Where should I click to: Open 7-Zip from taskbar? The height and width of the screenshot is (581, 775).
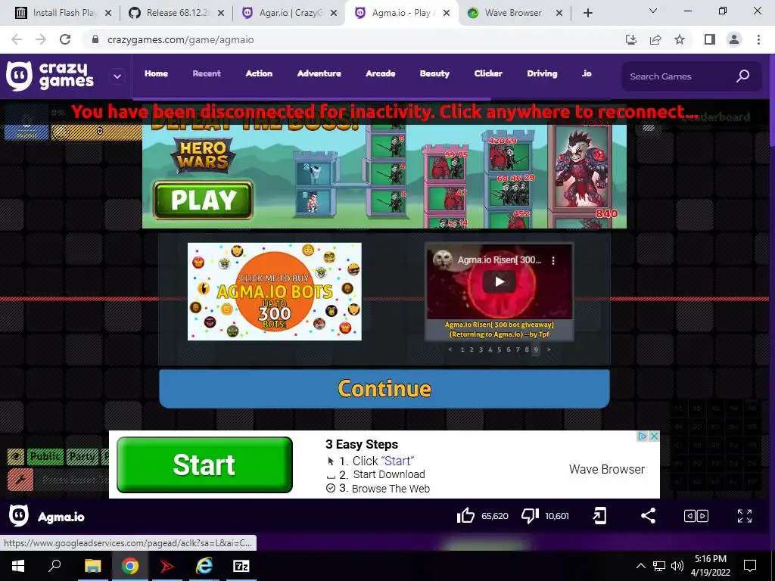(x=241, y=566)
